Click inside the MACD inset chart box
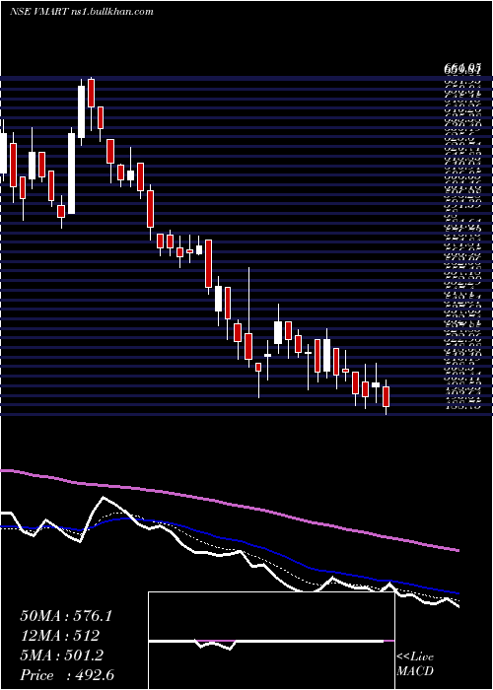Viewport: 493px width, 690px height. [271, 641]
